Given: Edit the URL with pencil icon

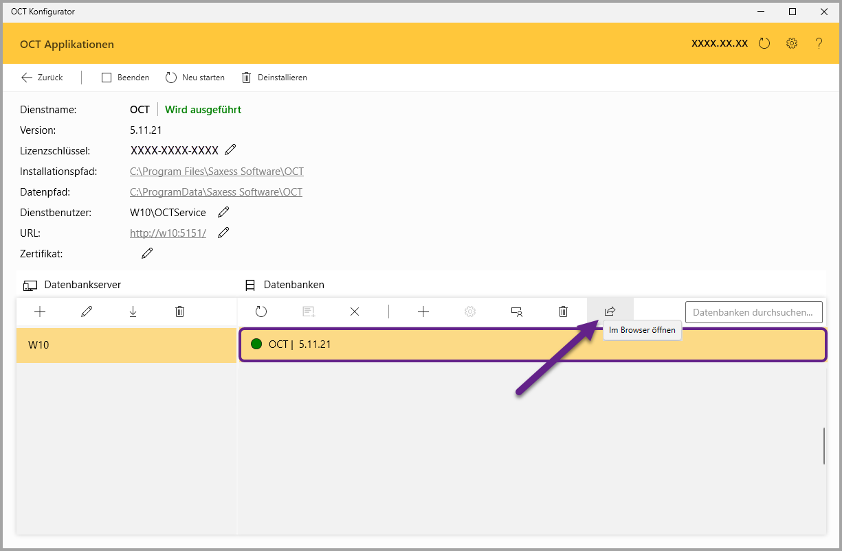Looking at the screenshot, I should [223, 233].
